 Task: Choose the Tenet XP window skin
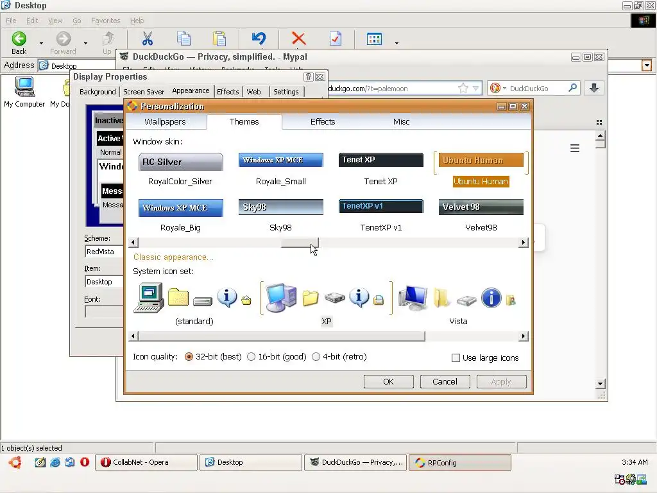click(x=380, y=169)
